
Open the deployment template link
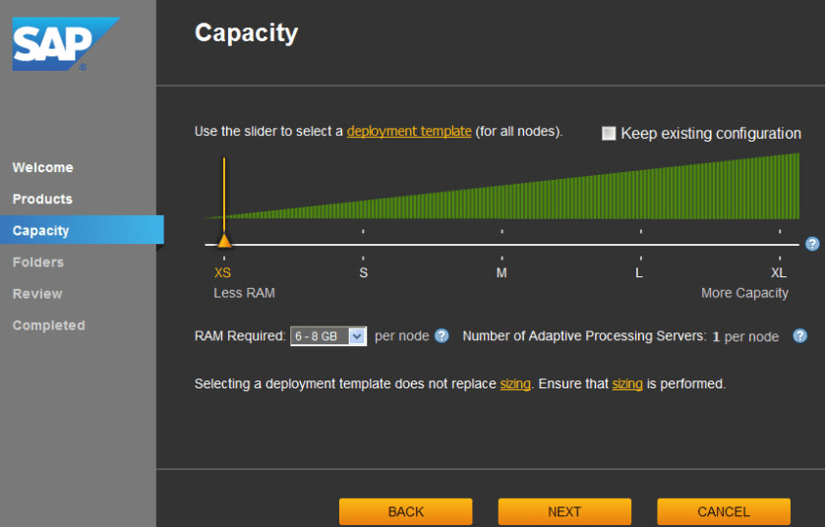(x=409, y=132)
